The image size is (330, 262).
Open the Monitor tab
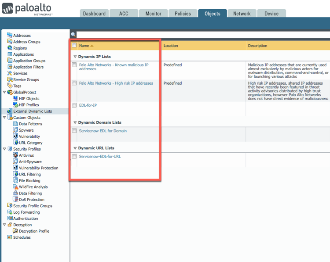tap(154, 13)
